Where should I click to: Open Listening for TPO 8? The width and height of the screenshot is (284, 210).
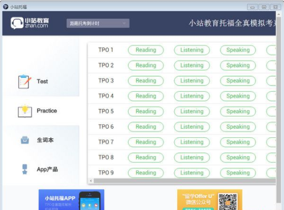[x=192, y=157]
